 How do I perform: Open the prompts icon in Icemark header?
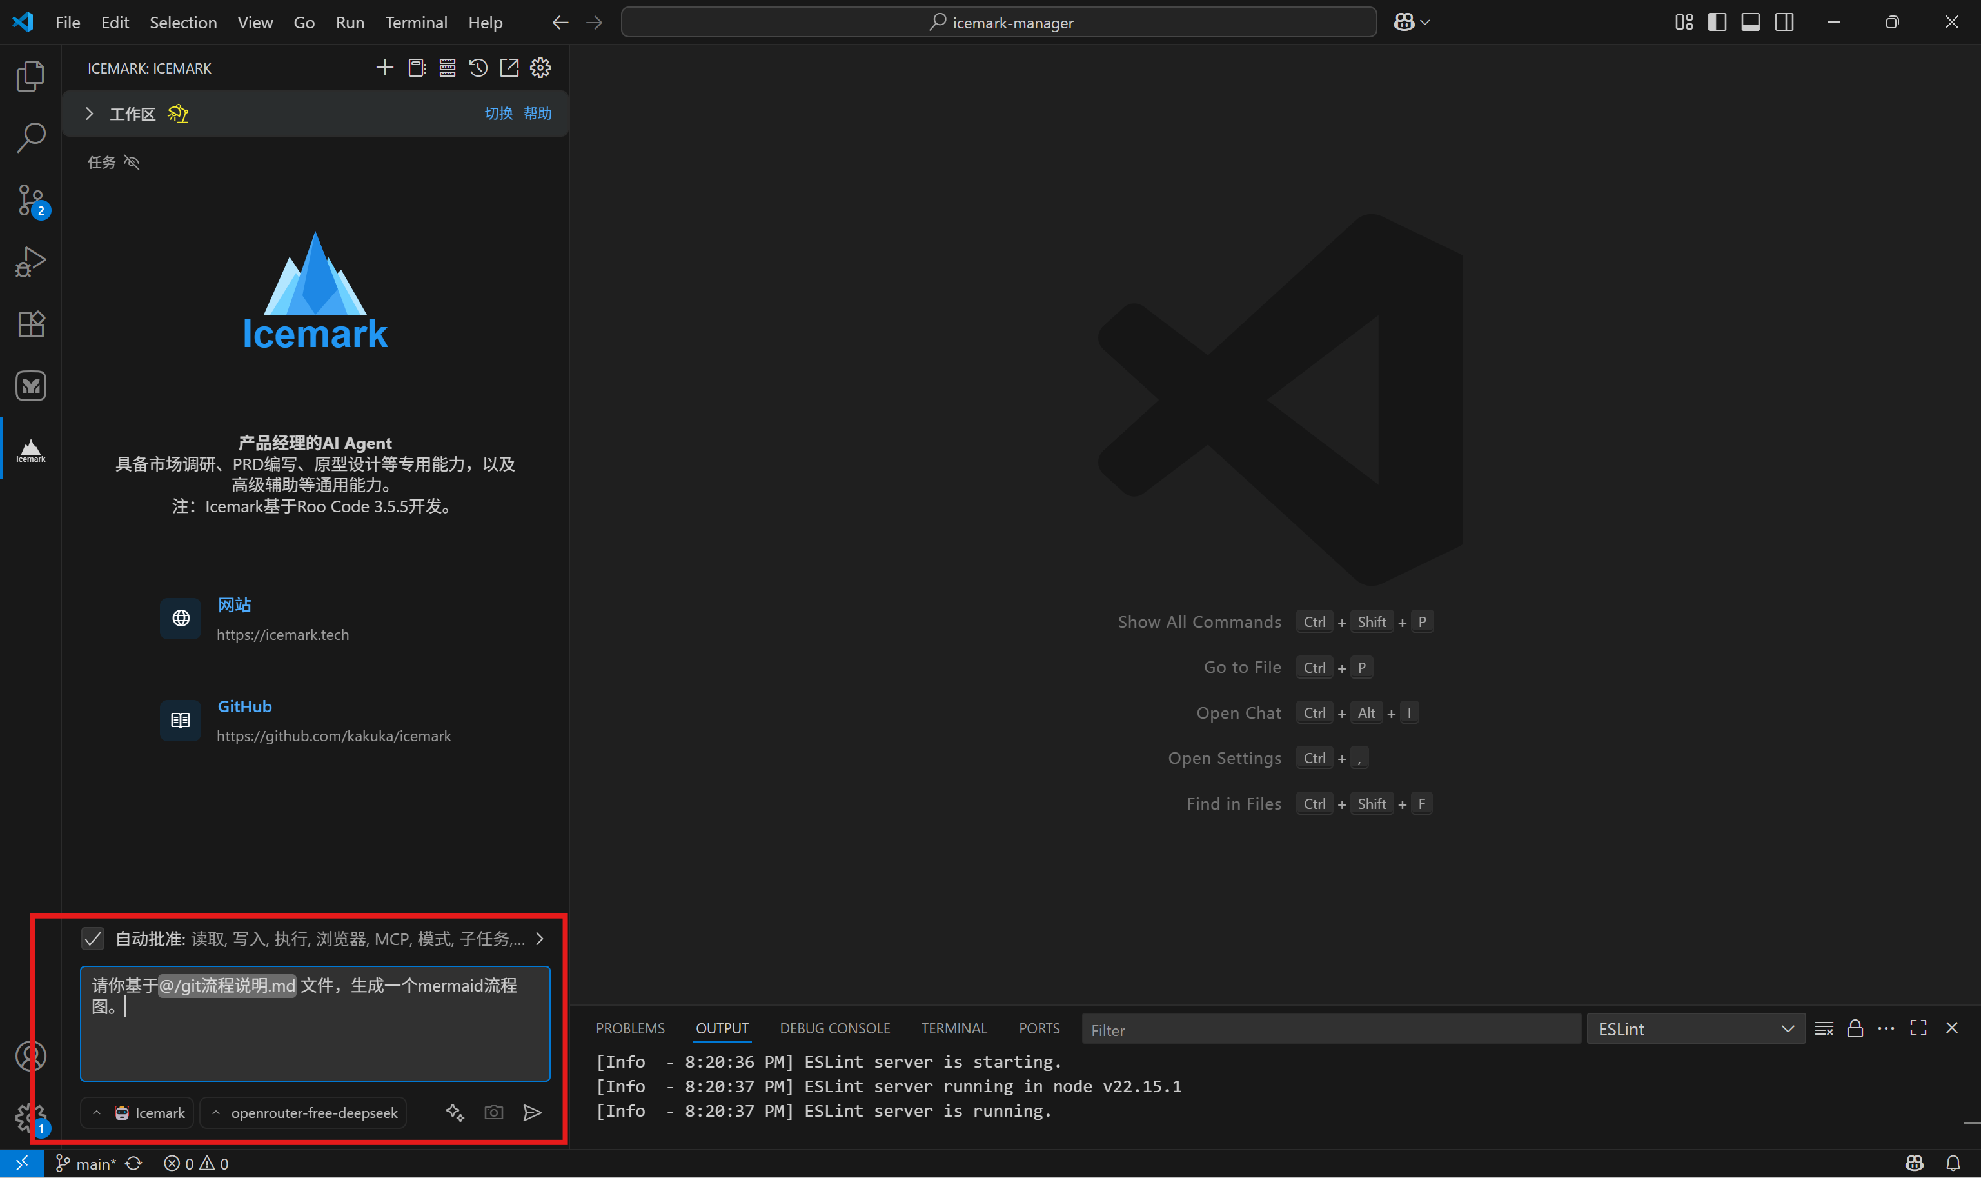(x=417, y=68)
